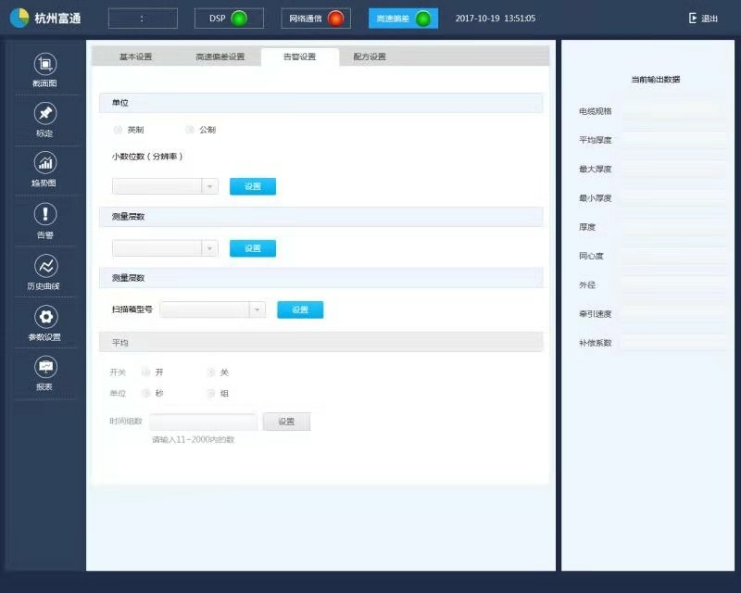This screenshot has width=741, height=593.
Task: Click the 小数位数（分辨率）label
Action: tap(147, 157)
